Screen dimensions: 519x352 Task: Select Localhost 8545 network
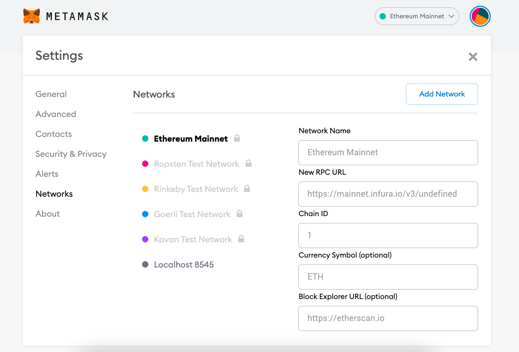[183, 264]
